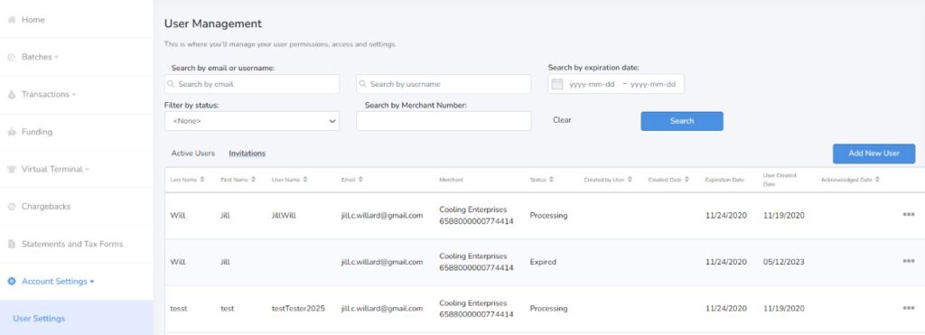
Task: Click the Funding thumbs-up icon
Action: tap(11, 132)
